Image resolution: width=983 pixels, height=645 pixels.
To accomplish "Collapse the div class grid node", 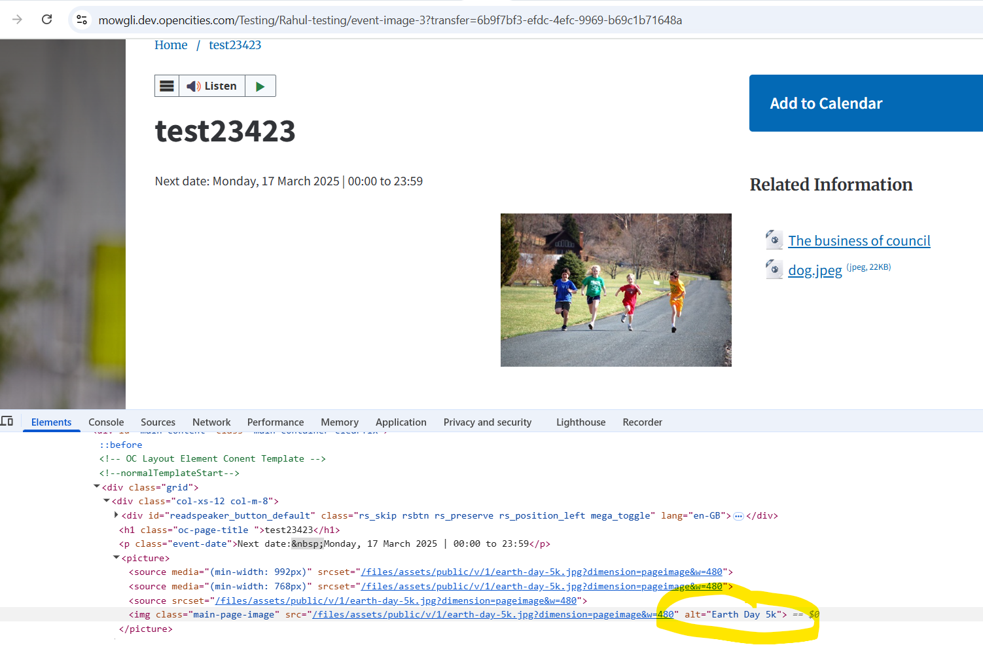I will [97, 487].
